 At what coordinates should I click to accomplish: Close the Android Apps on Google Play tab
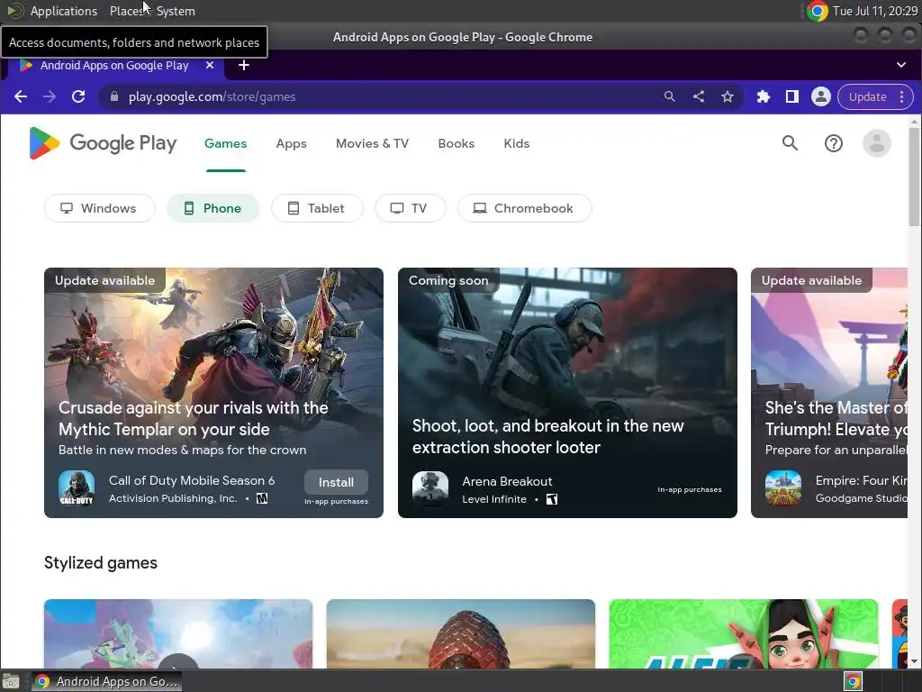coord(209,65)
